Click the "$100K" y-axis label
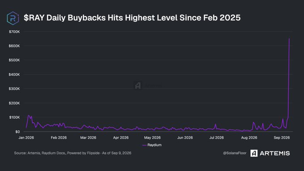Screen dimensions: 304x171 pyautogui.click(x=14, y=117)
